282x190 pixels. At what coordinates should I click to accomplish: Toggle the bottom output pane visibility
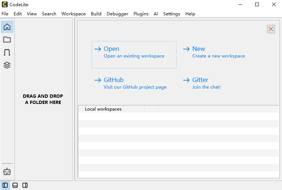coord(15,185)
